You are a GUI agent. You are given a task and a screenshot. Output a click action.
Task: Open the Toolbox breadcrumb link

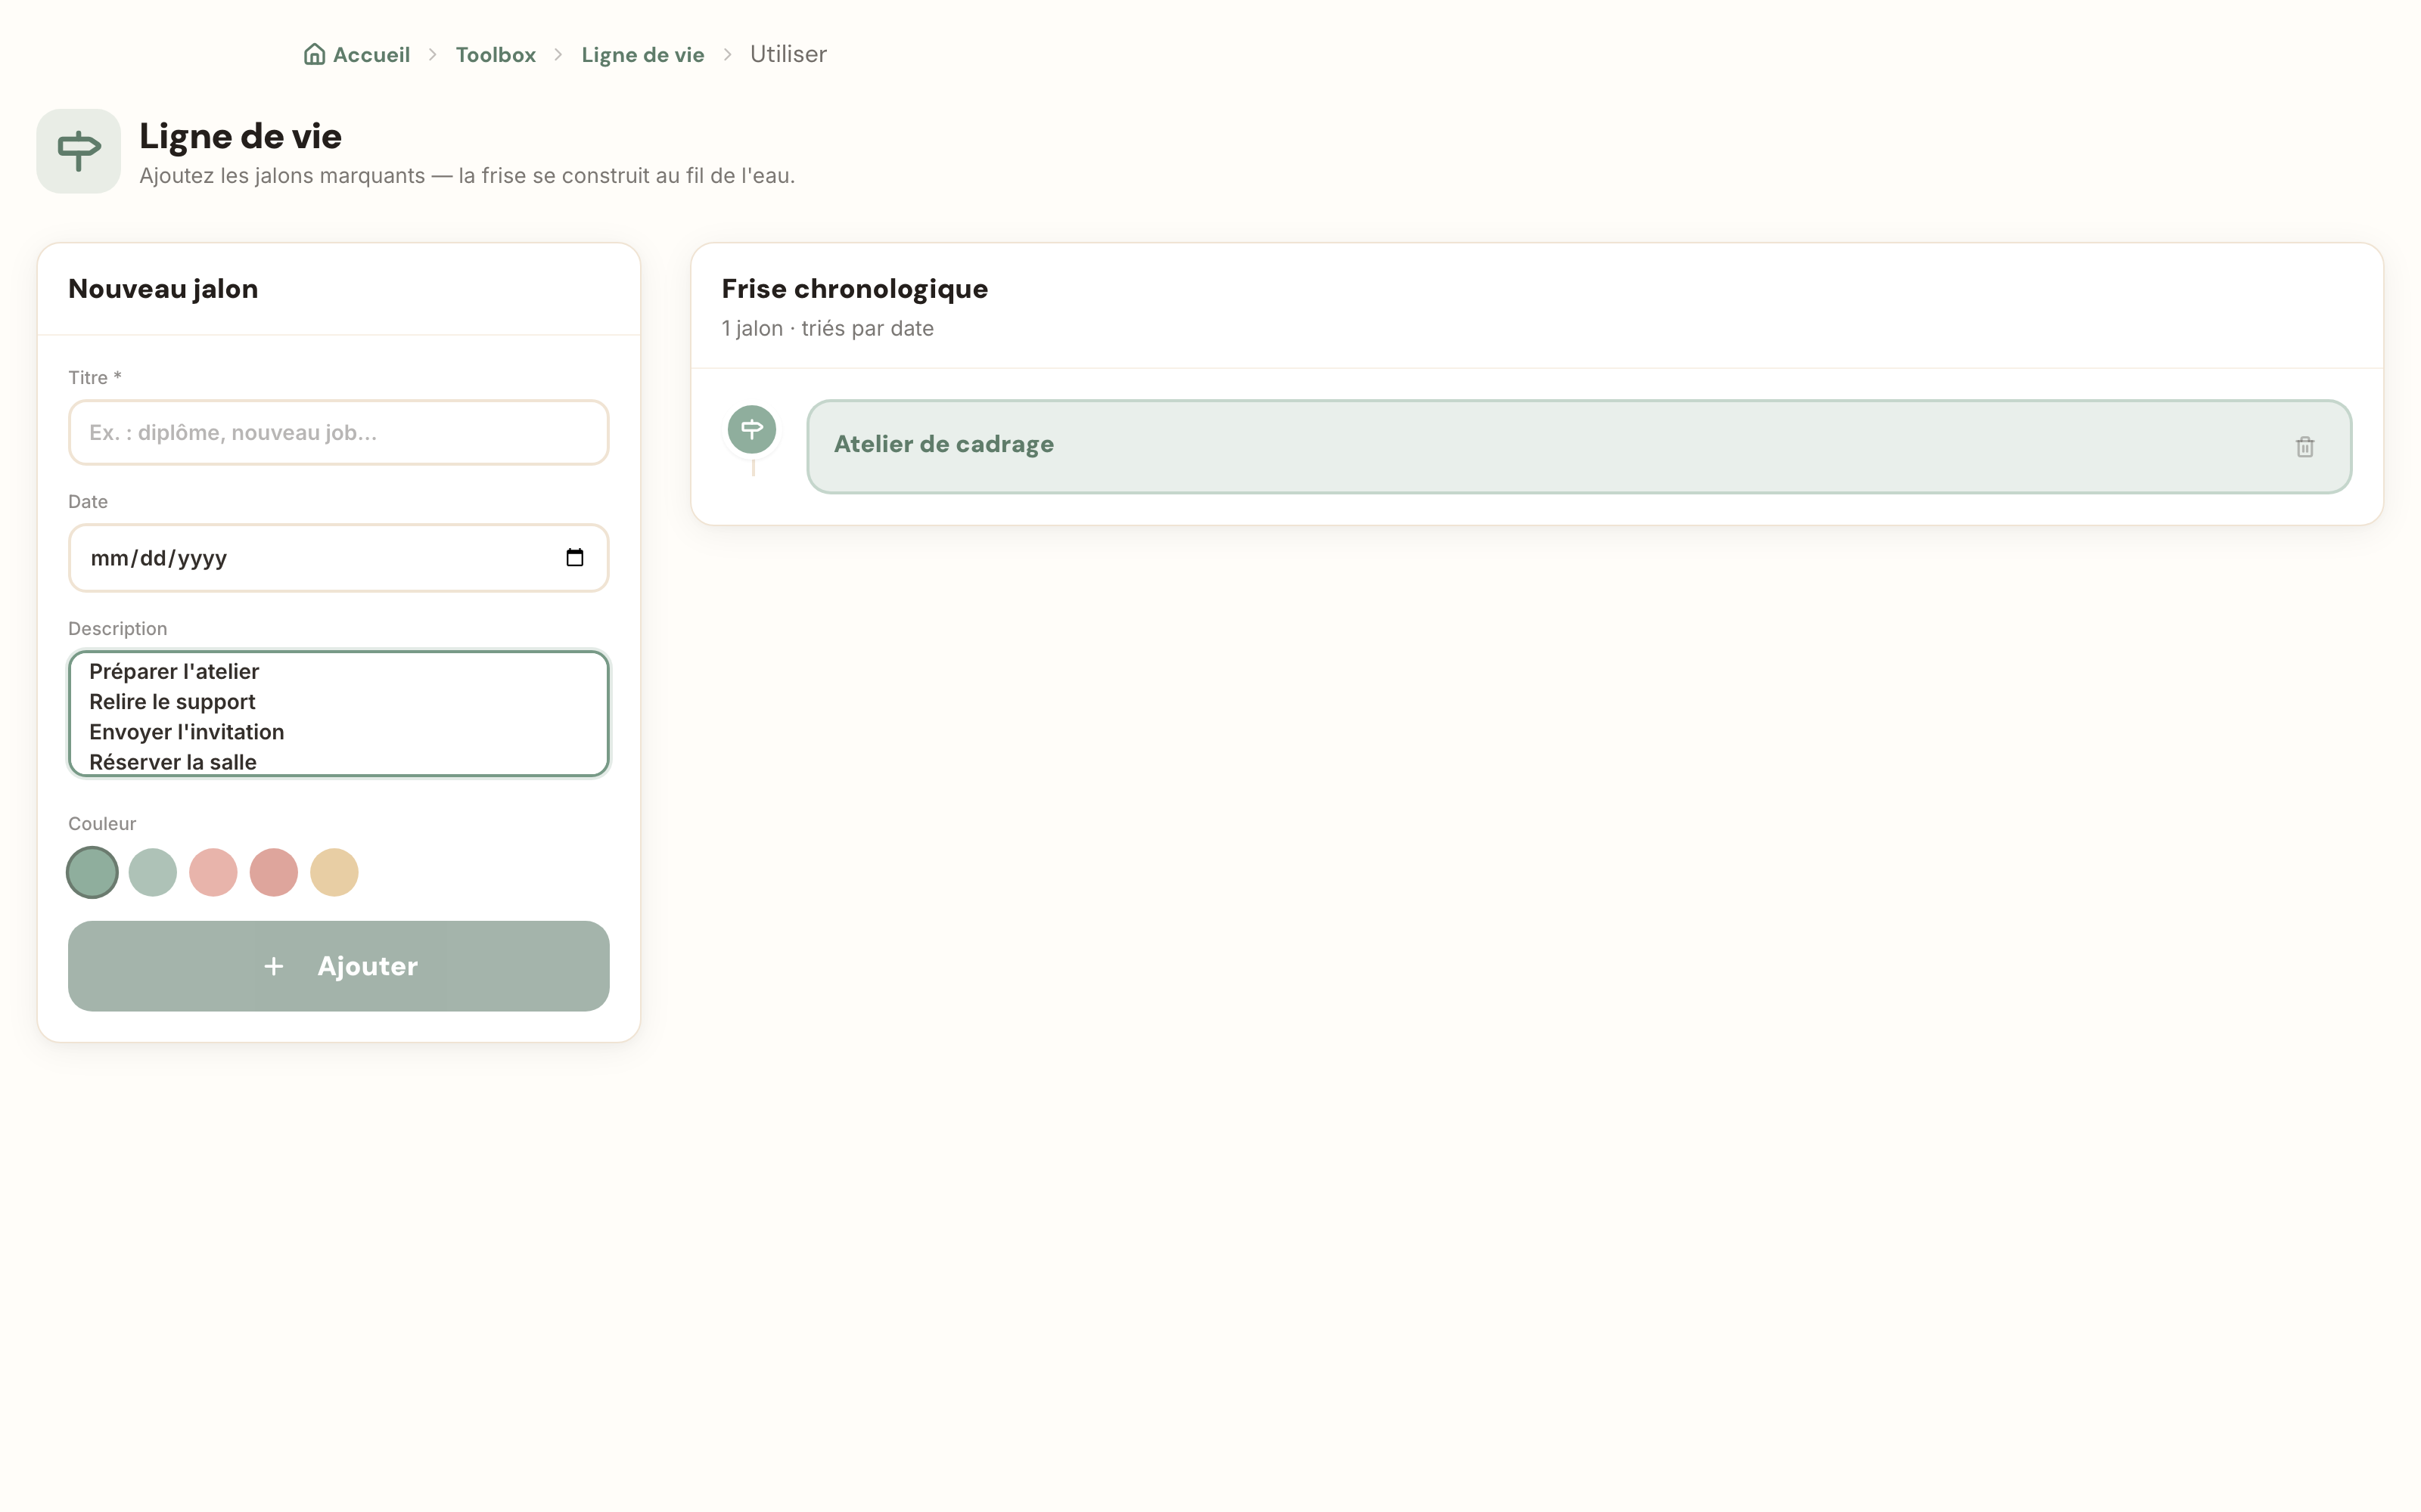(x=496, y=55)
